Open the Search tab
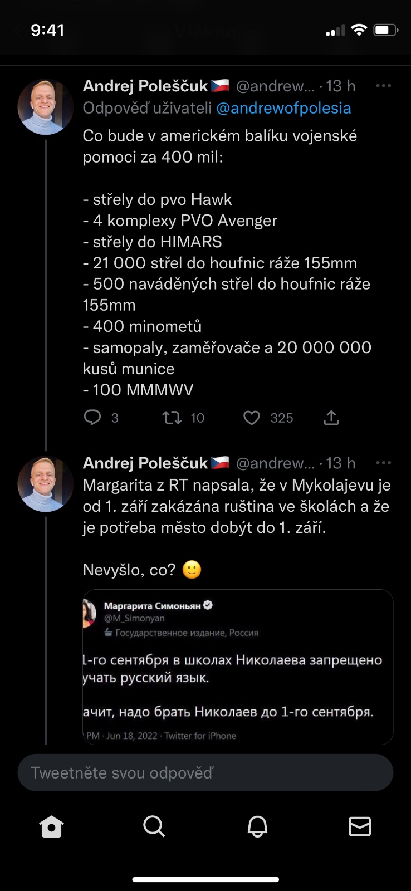The image size is (411, 891). tap(154, 826)
